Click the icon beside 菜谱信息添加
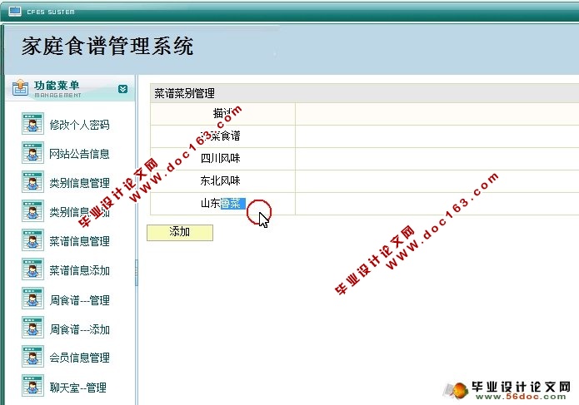This screenshot has width=579, height=405. tap(32, 269)
